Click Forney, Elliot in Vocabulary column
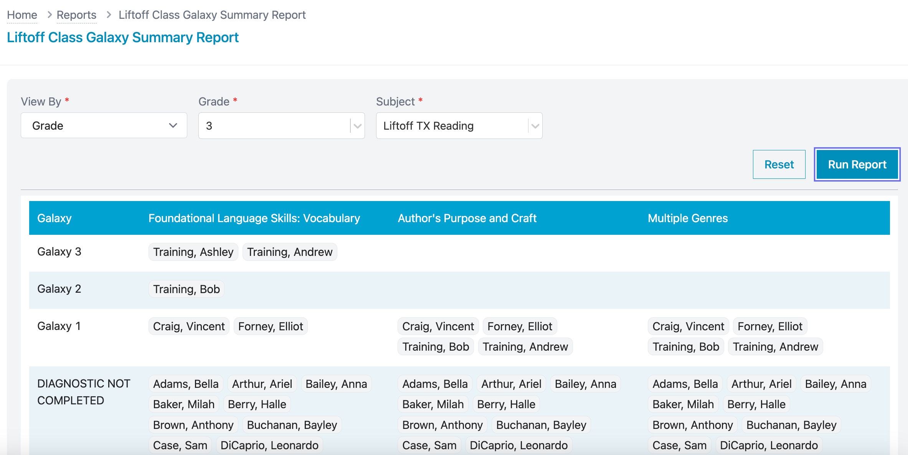Screen dimensions: 908x455 (271, 326)
